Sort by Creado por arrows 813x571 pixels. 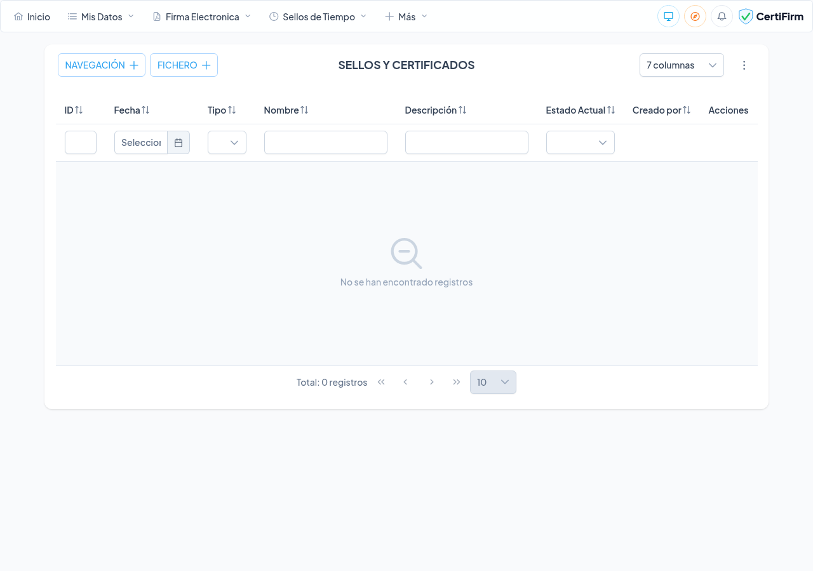click(687, 110)
